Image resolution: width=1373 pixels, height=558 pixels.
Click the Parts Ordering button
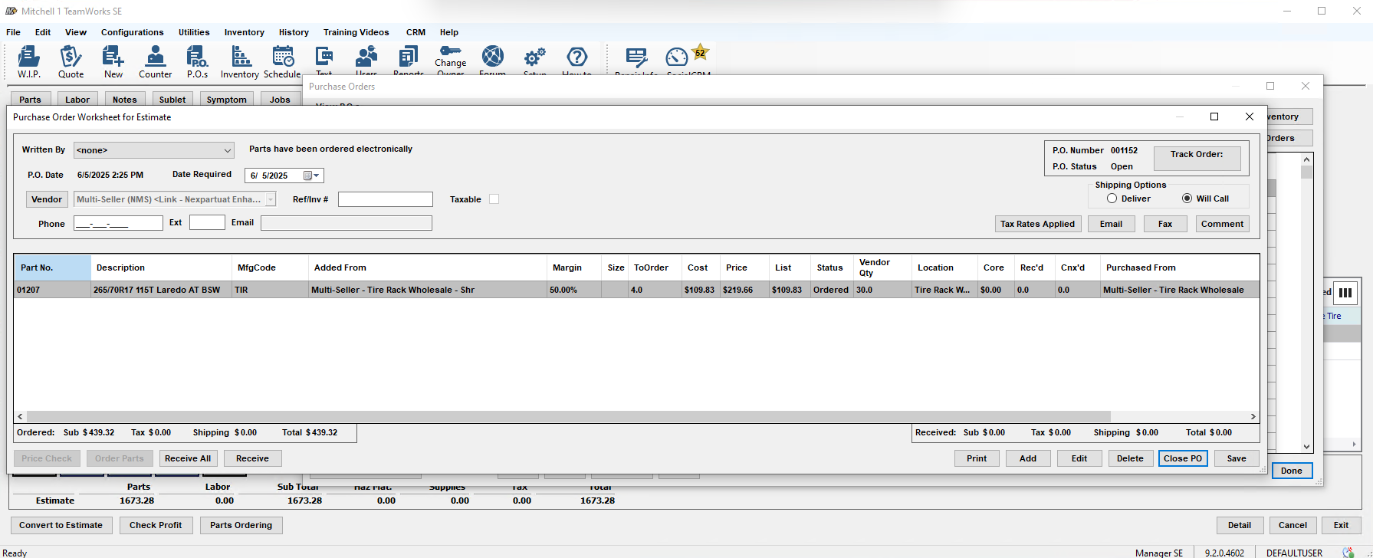[241, 525]
